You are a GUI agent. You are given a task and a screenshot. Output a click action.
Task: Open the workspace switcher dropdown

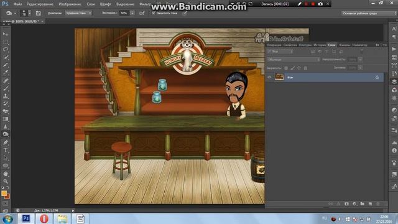[369, 13]
